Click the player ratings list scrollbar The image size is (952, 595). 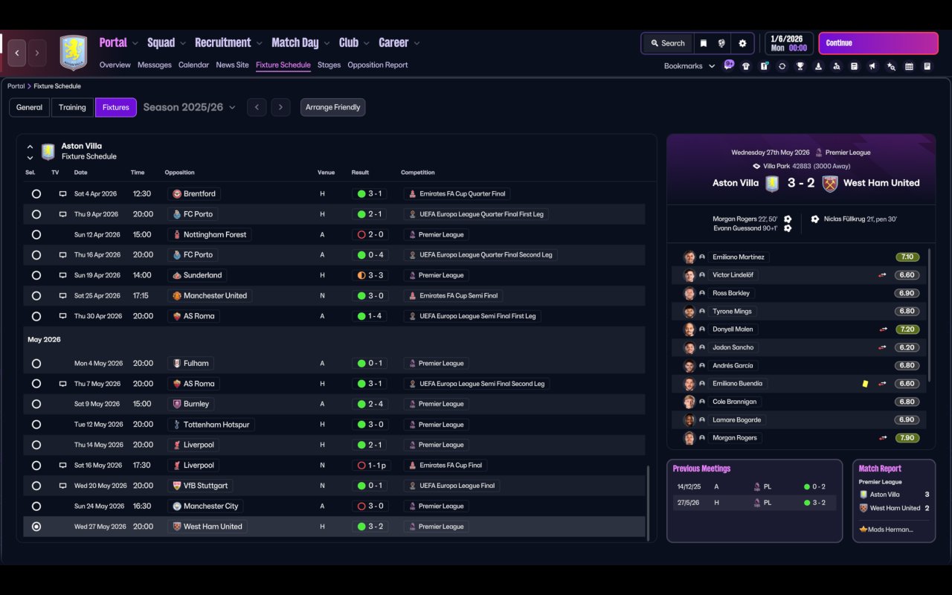click(x=930, y=314)
